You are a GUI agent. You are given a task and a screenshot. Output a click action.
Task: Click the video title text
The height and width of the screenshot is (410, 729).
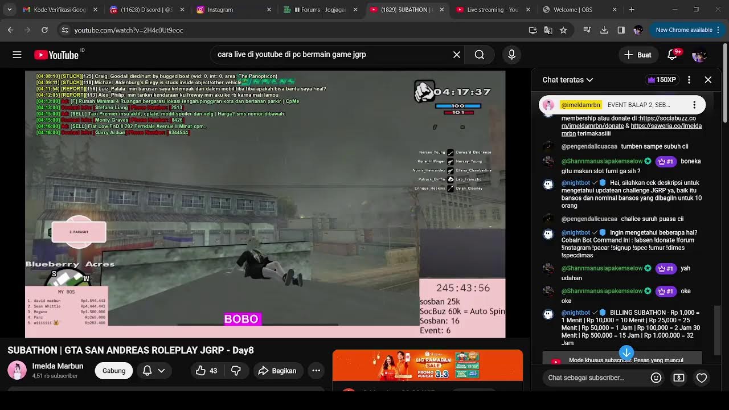point(130,350)
